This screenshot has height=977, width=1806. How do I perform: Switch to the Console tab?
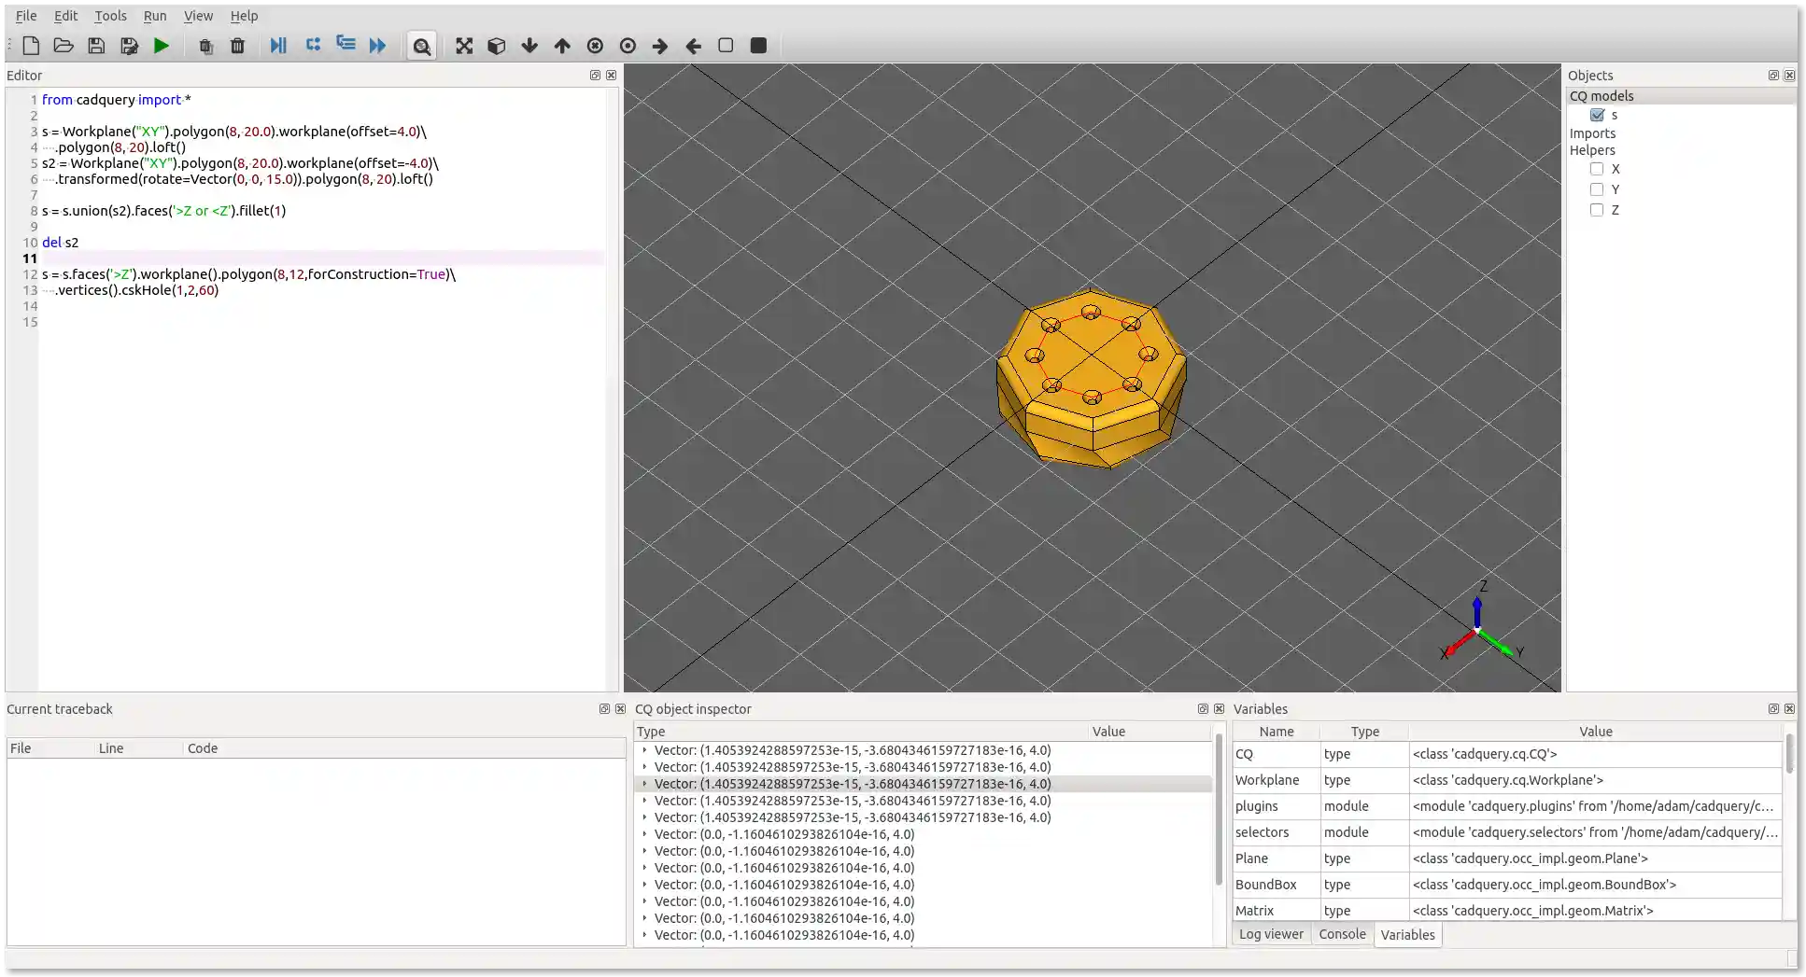coord(1342,934)
